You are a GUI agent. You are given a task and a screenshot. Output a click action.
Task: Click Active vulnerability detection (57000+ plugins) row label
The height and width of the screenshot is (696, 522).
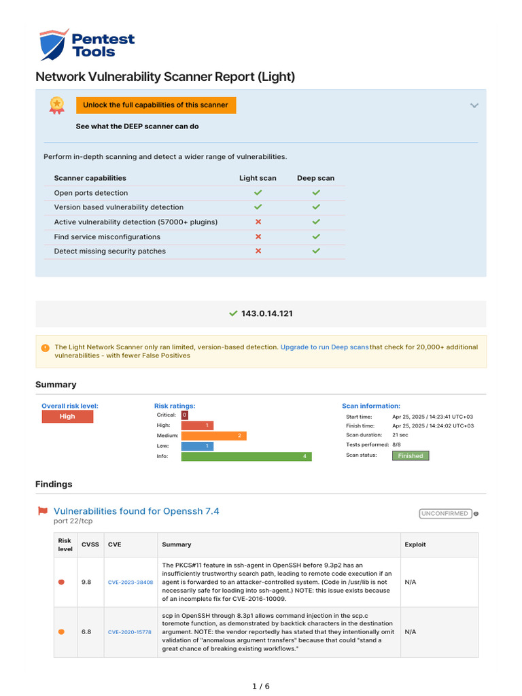pyautogui.click(x=136, y=222)
